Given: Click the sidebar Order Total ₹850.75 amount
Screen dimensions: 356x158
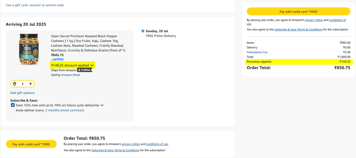Looking at the screenshot, I should [x=342, y=68].
